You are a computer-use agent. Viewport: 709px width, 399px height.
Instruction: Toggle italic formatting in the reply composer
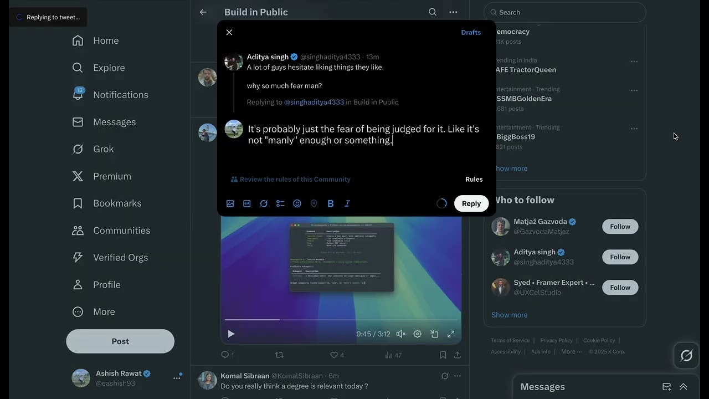click(347, 203)
